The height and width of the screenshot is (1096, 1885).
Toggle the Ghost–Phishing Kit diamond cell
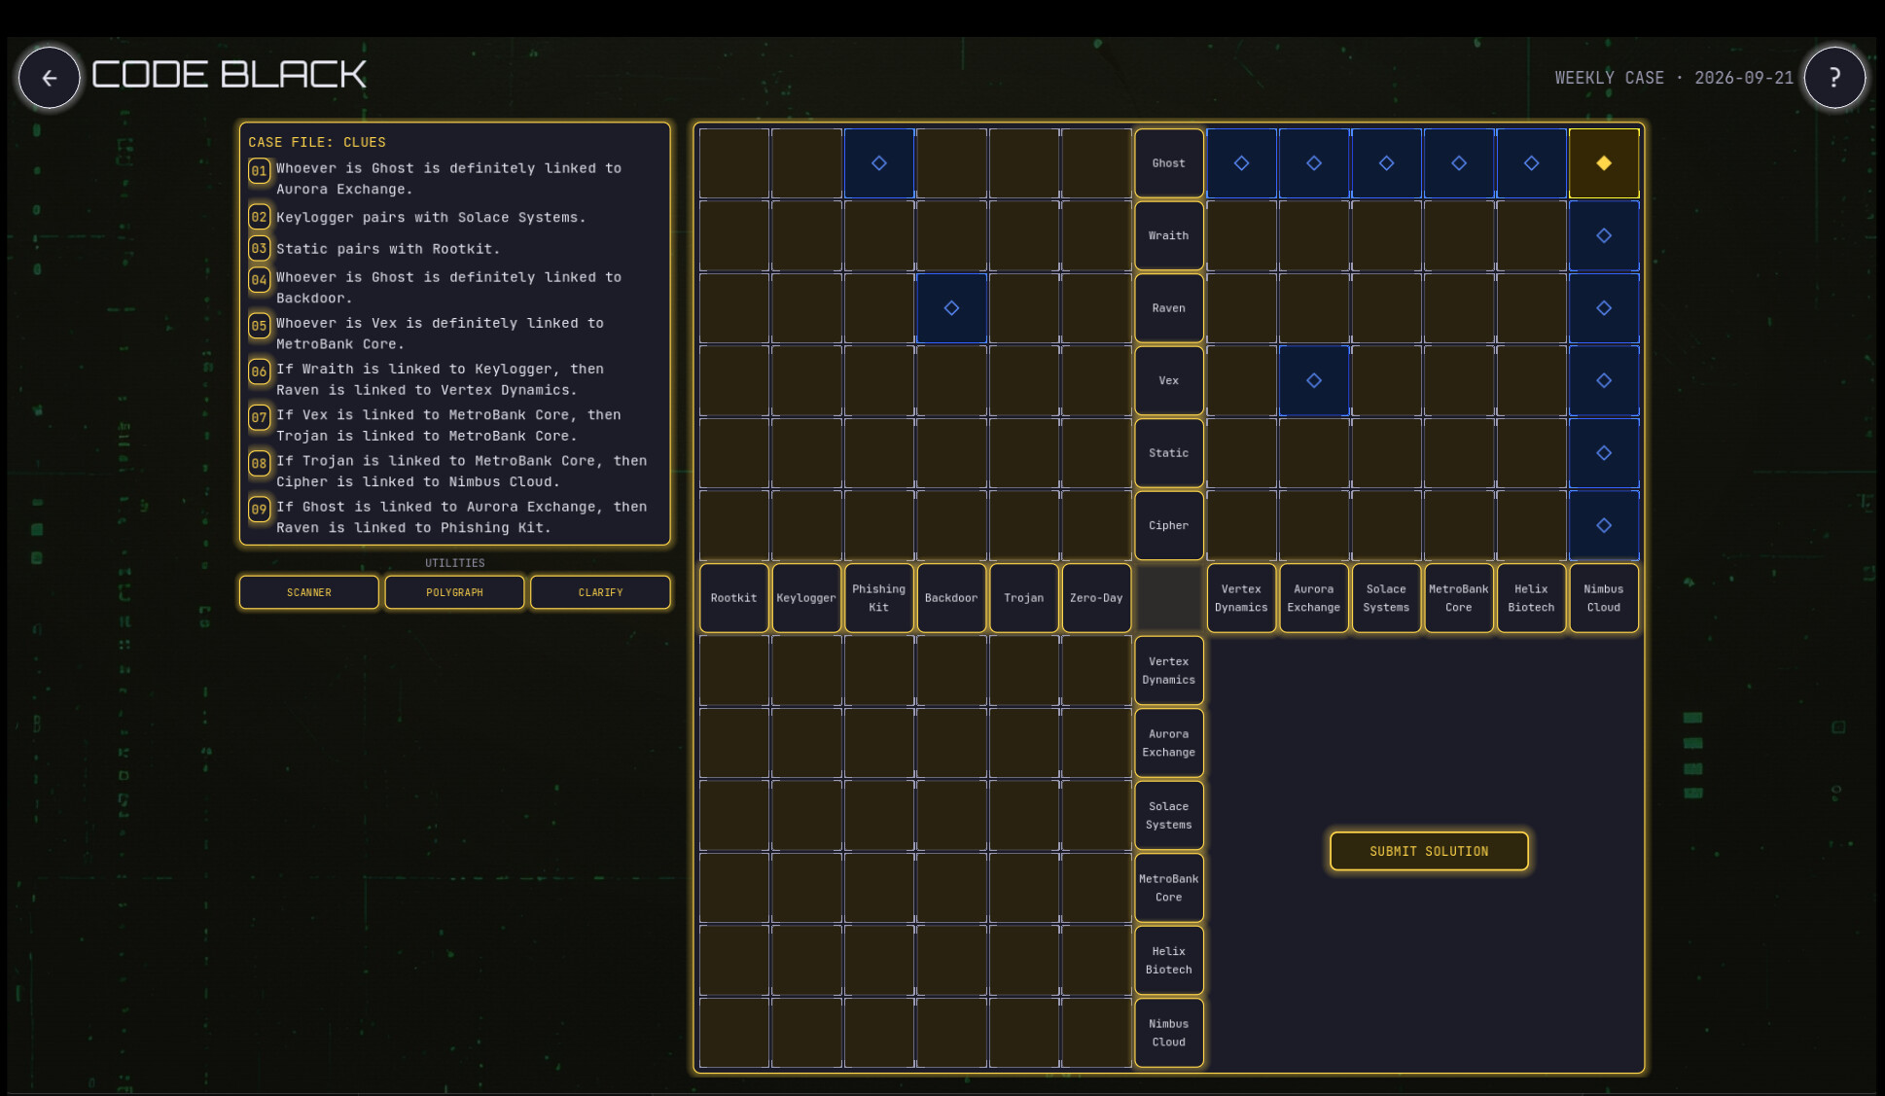[x=879, y=163]
